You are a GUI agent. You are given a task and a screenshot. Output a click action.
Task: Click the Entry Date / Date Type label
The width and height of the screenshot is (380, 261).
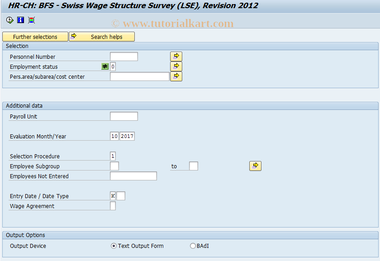point(39,196)
